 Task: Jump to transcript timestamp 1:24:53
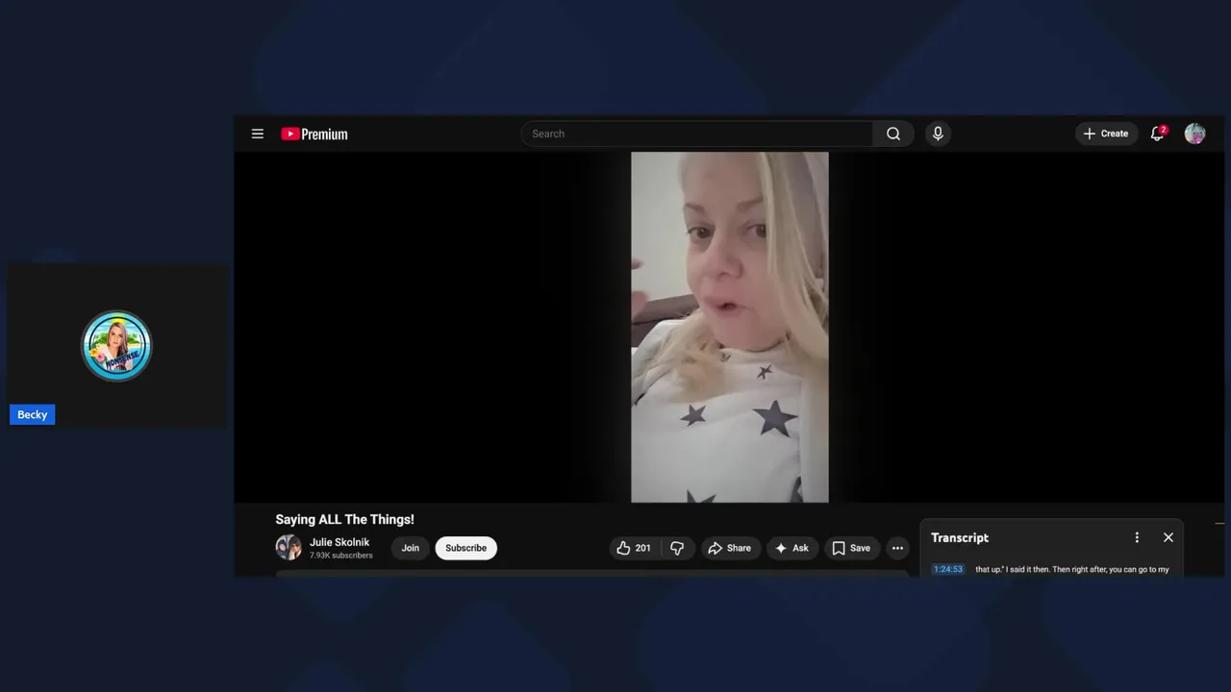pos(947,569)
